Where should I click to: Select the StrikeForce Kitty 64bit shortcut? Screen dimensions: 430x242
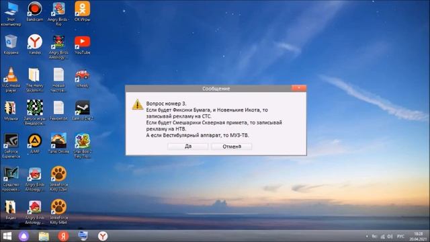pos(58,212)
